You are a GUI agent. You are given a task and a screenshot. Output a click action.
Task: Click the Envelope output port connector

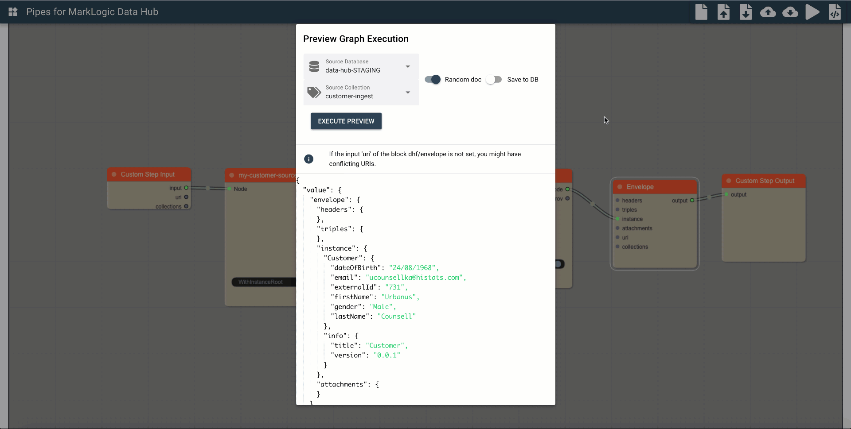[692, 201]
